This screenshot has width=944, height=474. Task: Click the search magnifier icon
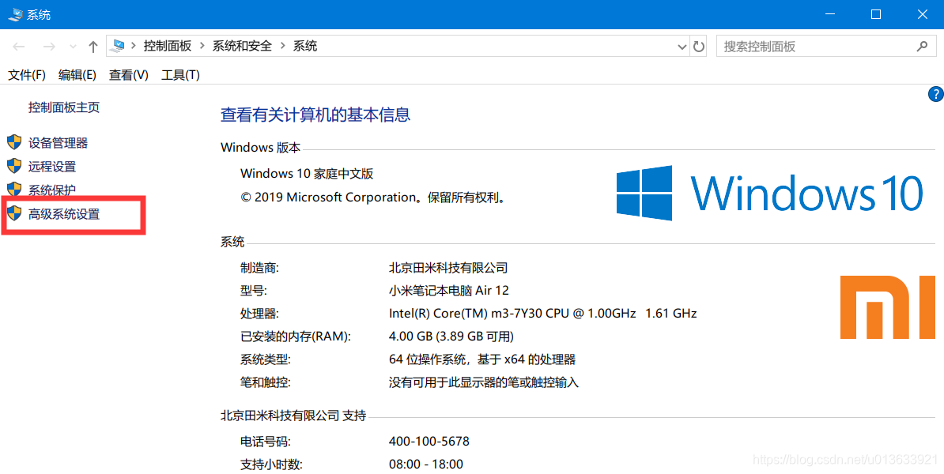click(922, 47)
